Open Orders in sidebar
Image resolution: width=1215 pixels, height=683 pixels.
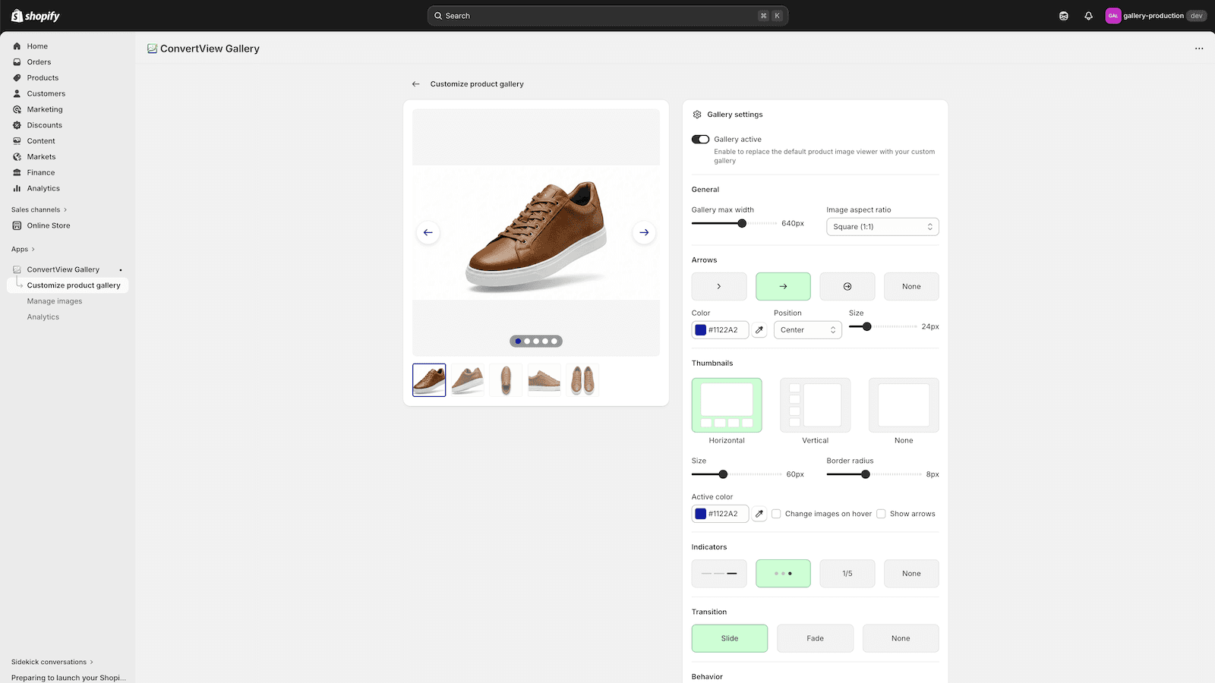[68, 62]
